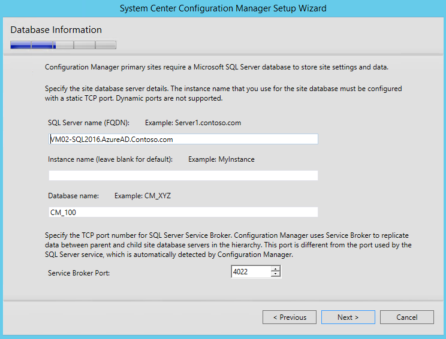Click the 'Example: CM_XYZ' hint
This screenshot has width=446, height=339.
[x=143, y=196]
